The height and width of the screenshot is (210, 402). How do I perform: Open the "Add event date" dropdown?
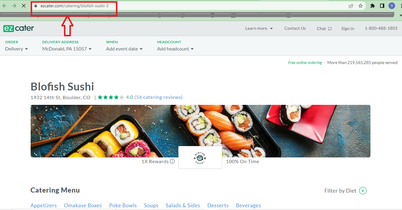click(124, 49)
